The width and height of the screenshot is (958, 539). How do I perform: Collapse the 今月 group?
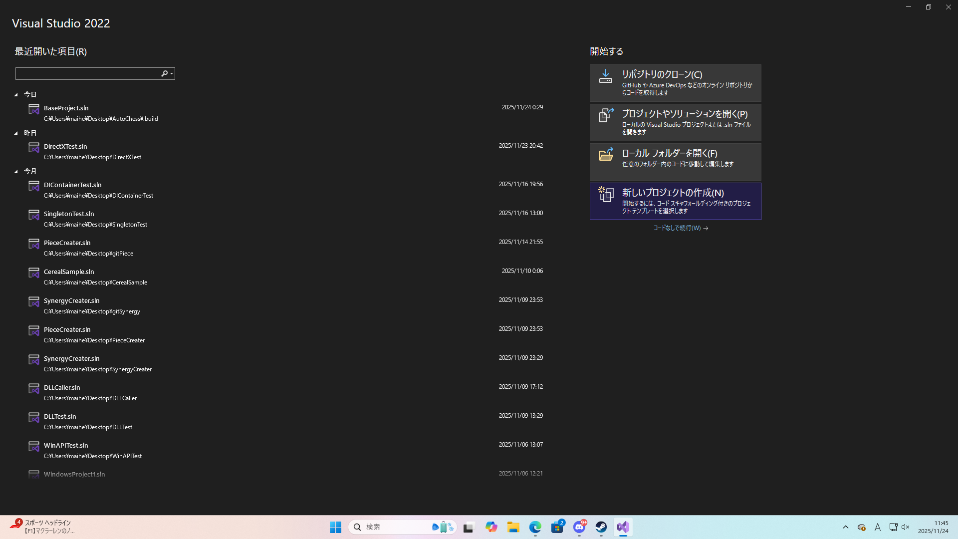16,172
